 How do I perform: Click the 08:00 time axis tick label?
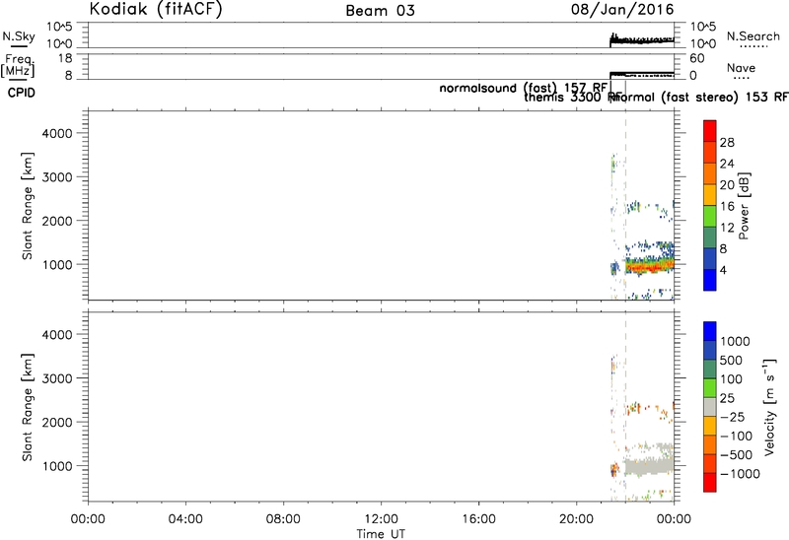click(x=283, y=519)
